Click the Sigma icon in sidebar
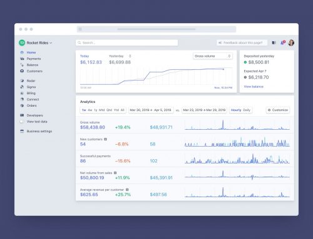Screen dimensions: 313x239 [x=22, y=87]
